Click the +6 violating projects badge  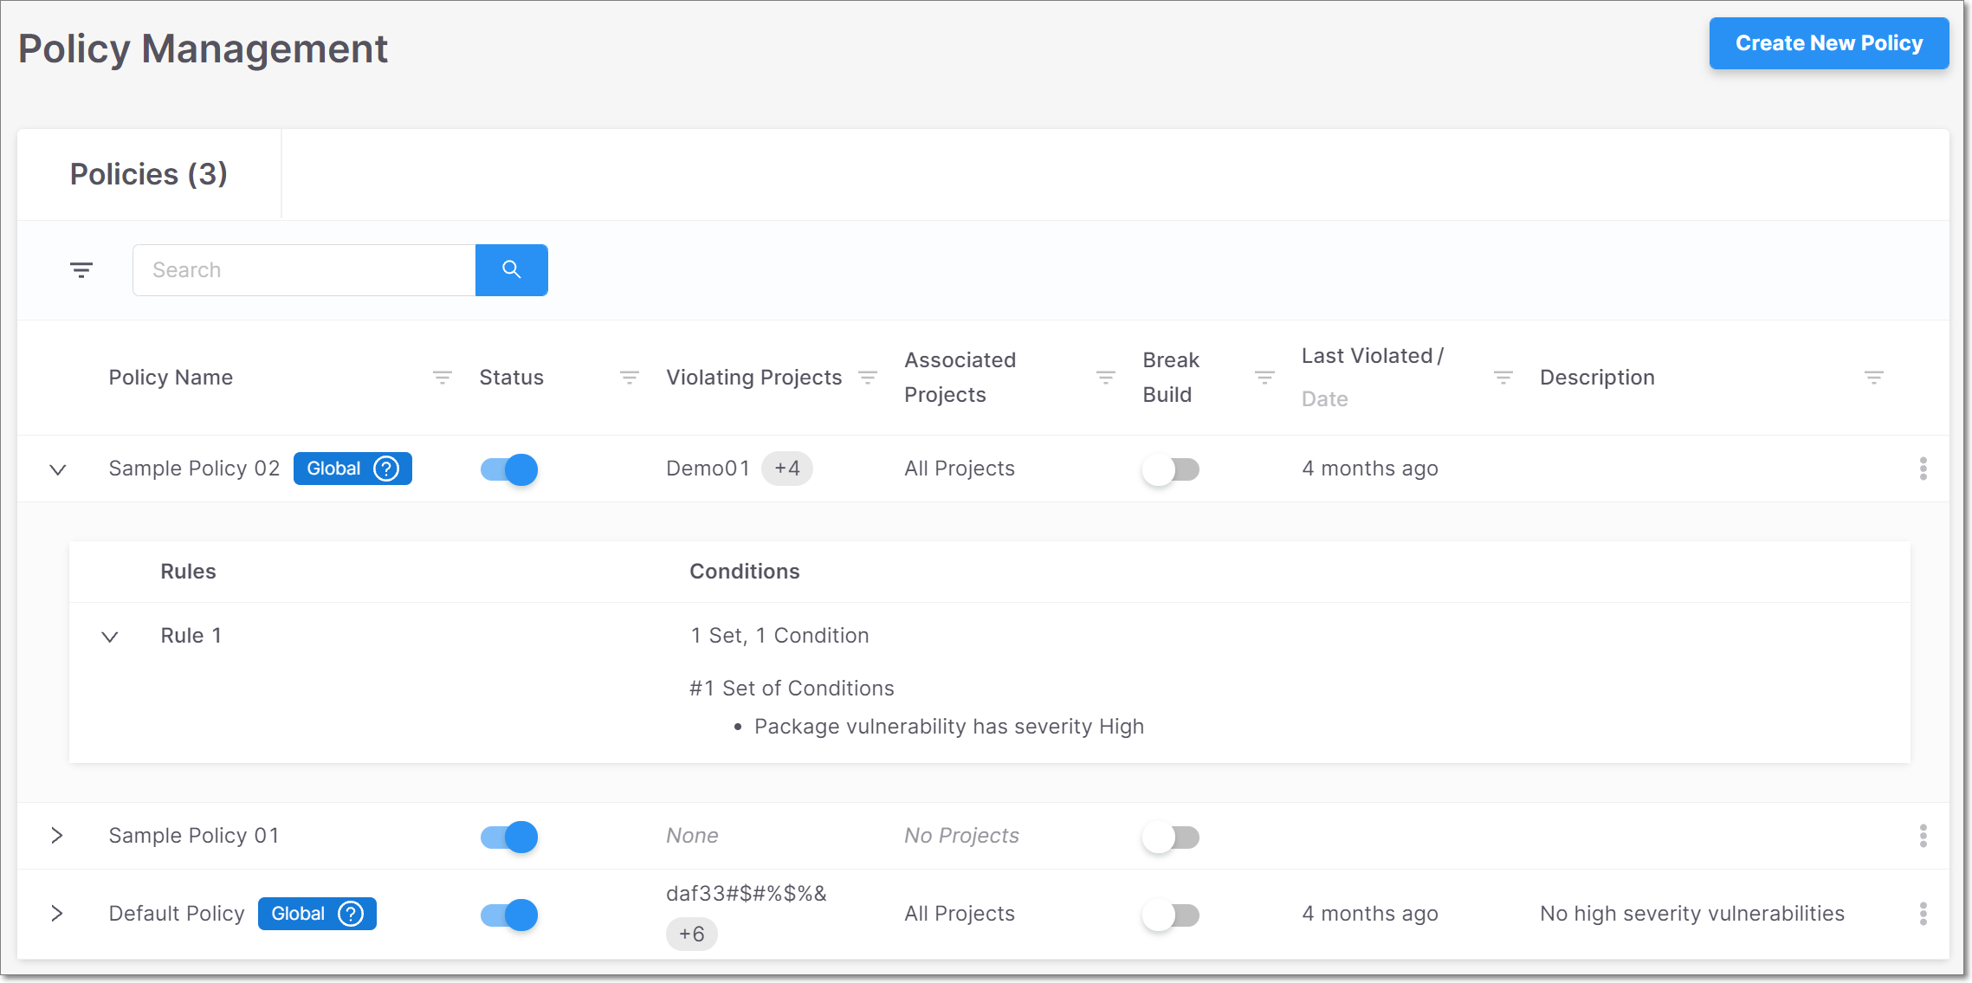coord(691,934)
